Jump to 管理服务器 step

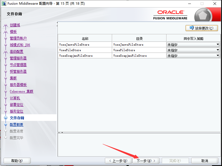[x=18, y=58]
